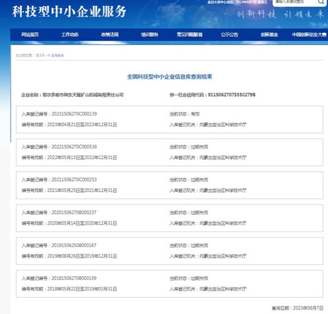Click the 查询服务 breadcrumb link
The image size is (328, 314).
[57, 55]
